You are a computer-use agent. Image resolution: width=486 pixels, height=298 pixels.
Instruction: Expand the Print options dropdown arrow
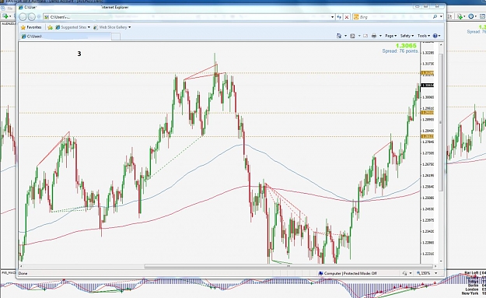(380, 36)
